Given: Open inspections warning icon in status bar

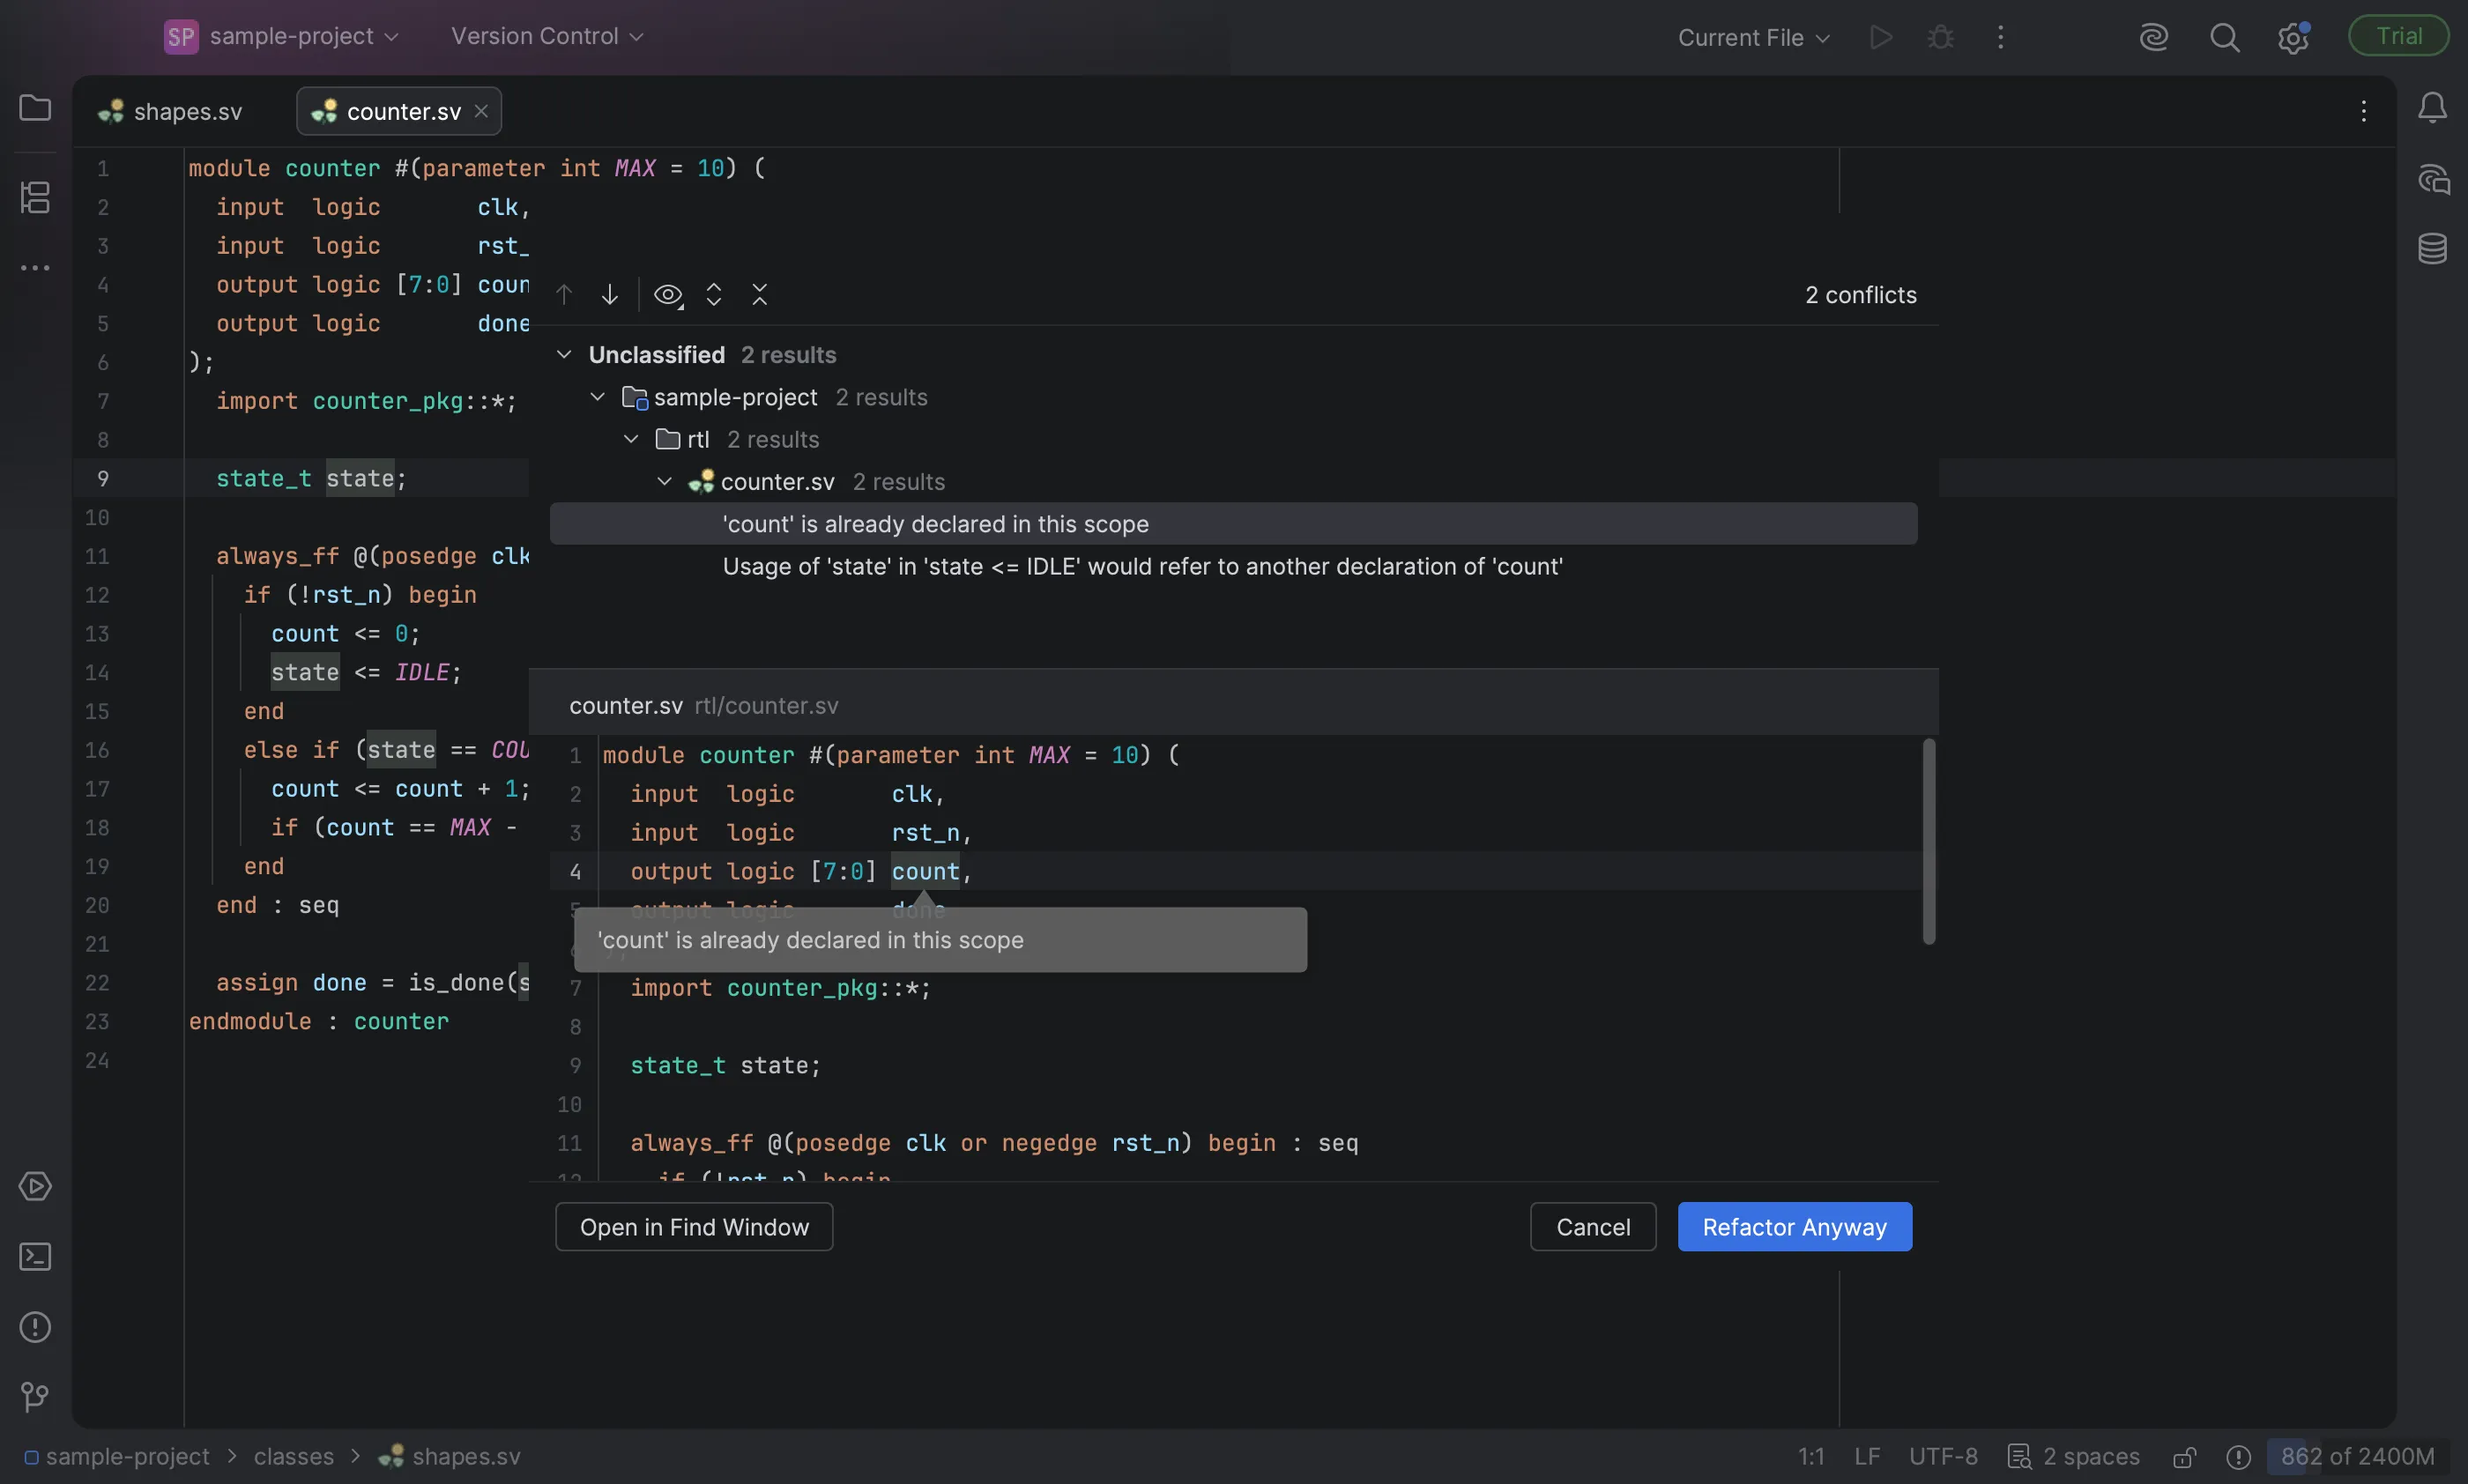Looking at the screenshot, I should point(2239,1457).
